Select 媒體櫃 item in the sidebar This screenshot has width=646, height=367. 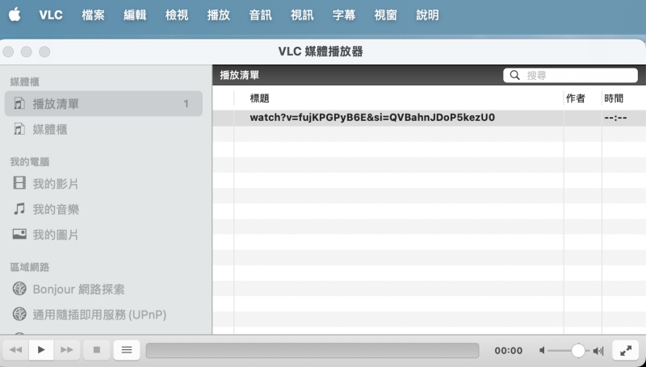click(103, 129)
